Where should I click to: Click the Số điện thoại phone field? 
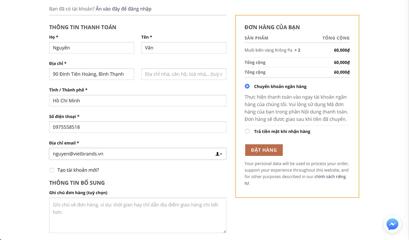[137, 127]
